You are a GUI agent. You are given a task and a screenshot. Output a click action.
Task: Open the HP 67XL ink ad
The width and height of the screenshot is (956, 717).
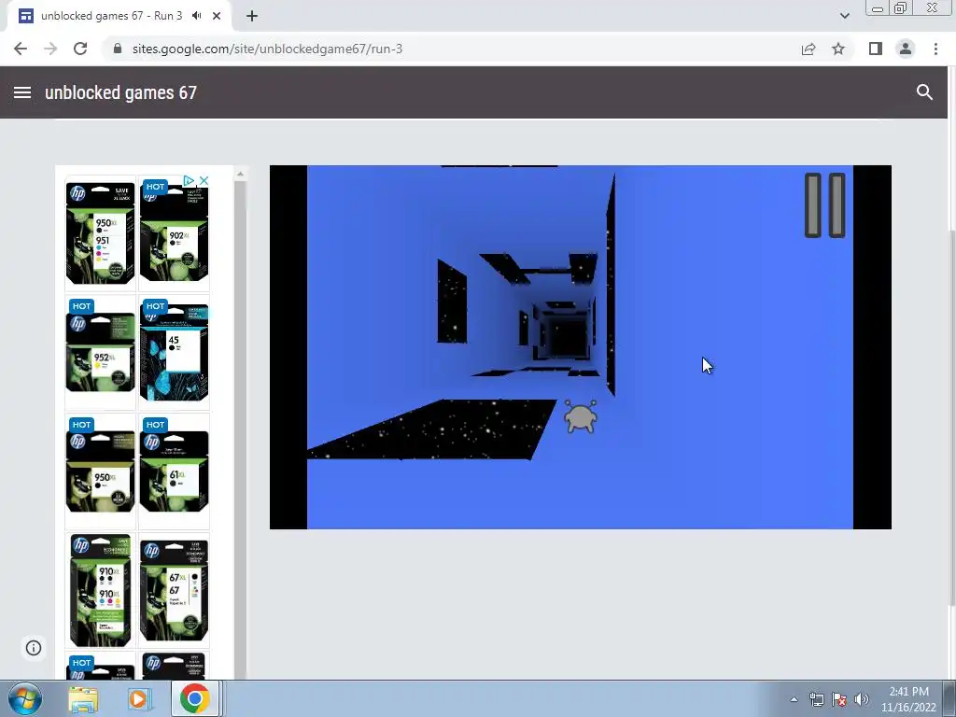[175, 590]
